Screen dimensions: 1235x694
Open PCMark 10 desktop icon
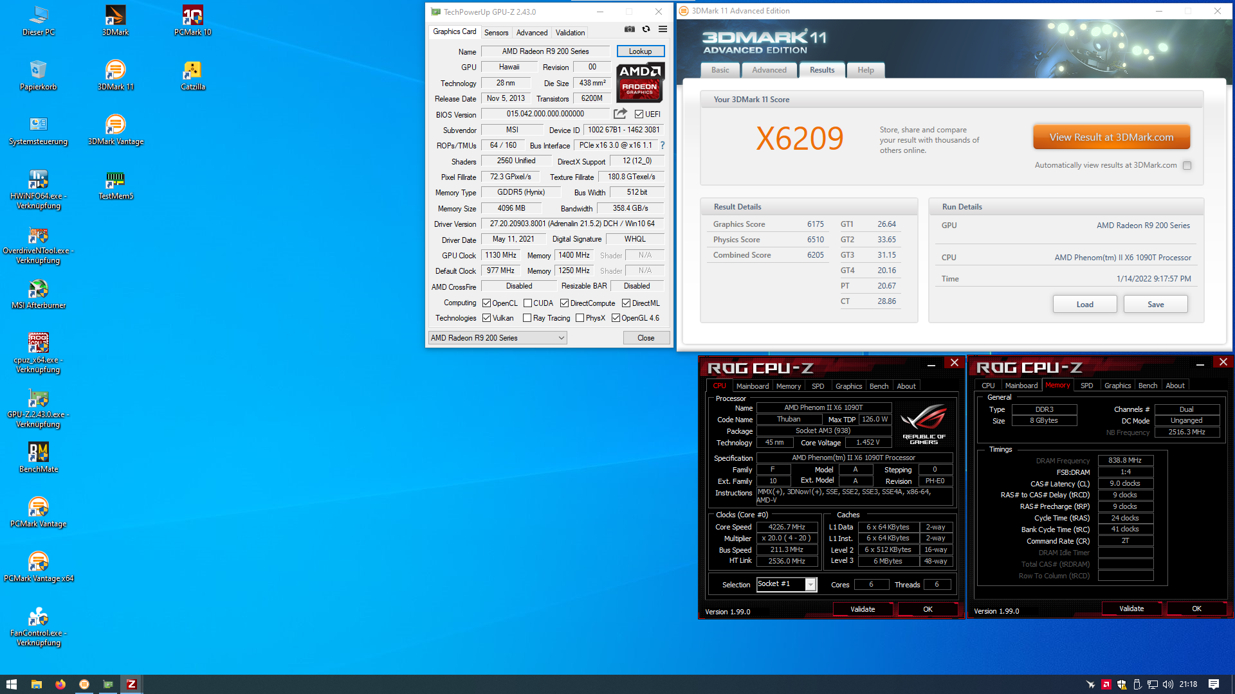point(193,20)
